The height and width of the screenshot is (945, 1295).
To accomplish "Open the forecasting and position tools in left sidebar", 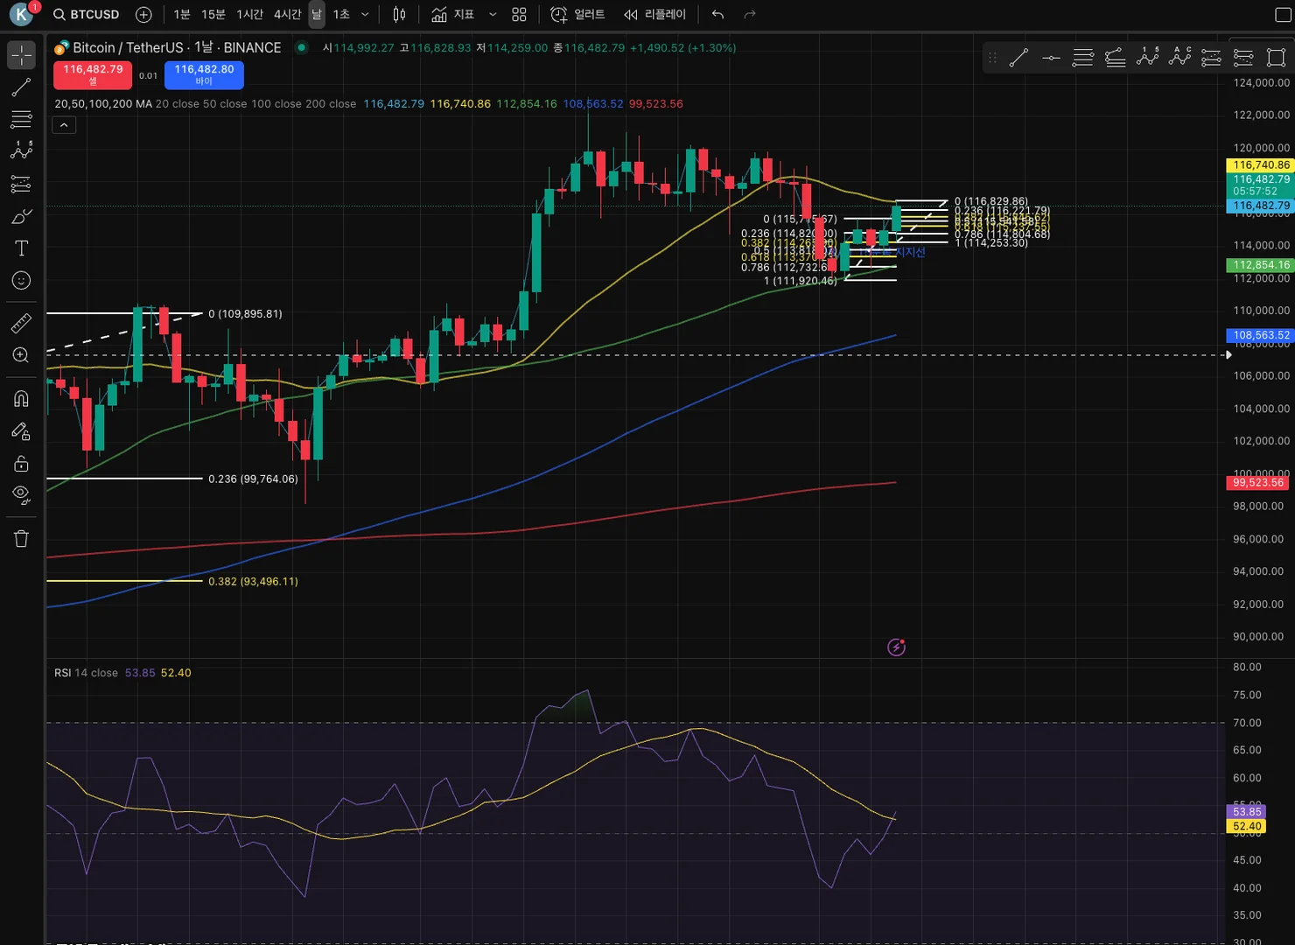I will point(21,184).
